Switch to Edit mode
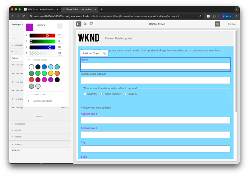 [217, 24]
